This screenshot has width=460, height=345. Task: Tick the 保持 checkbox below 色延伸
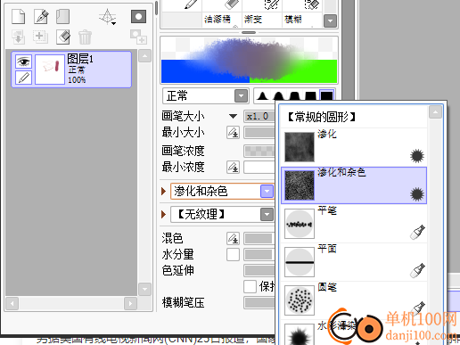pyautogui.click(x=250, y=287)
